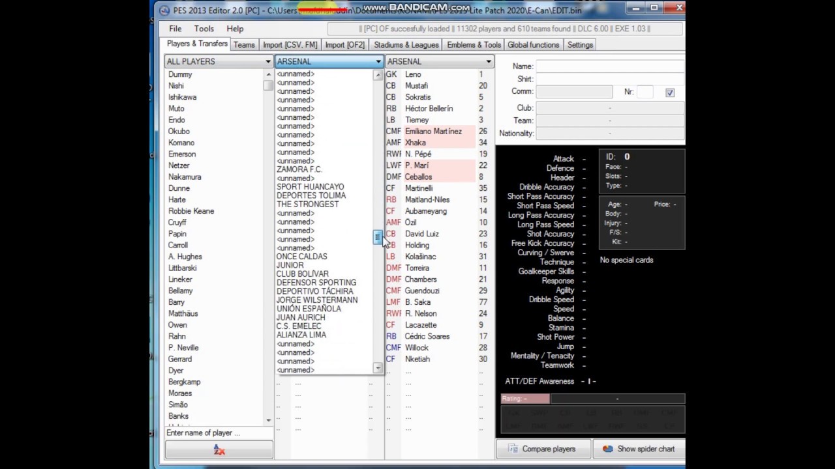Select Dummy in all players list
Screen dimensions: 835x469
180,74
